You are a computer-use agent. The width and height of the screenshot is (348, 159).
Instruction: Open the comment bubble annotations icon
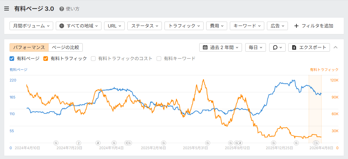[x=275, y=47]
